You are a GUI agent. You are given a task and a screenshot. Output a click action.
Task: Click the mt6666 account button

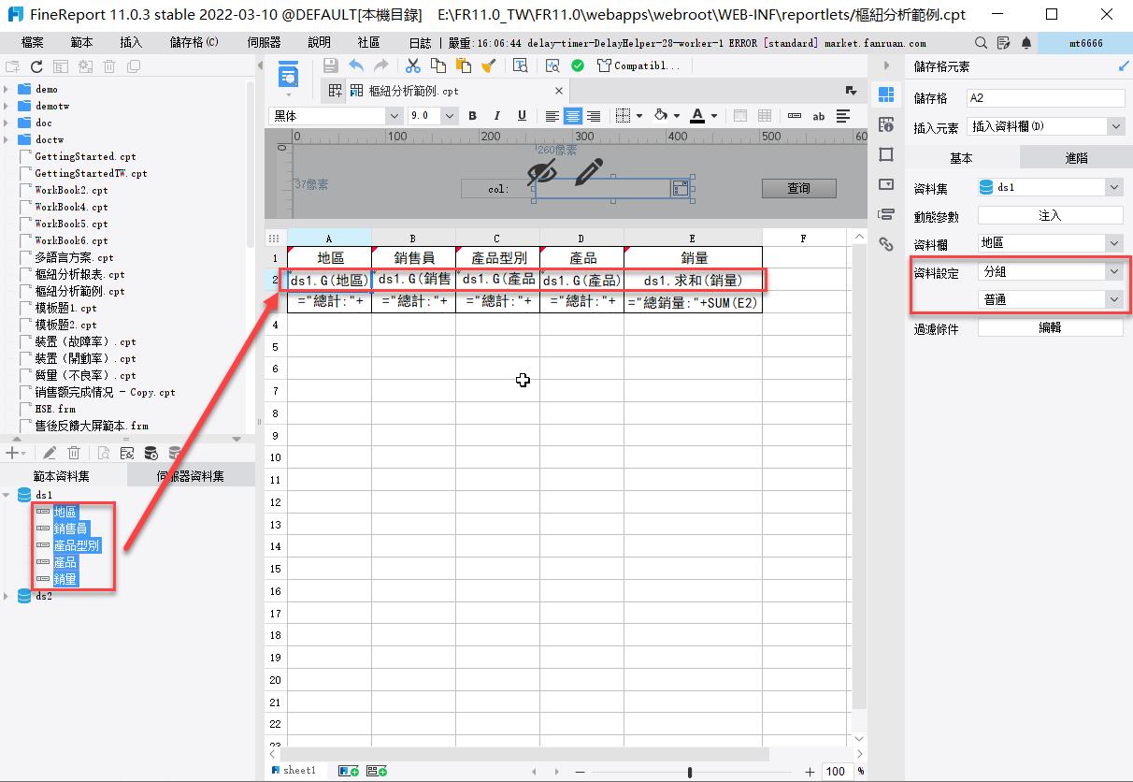click(1084, 43)
